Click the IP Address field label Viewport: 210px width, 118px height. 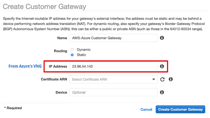click(58, 66)
